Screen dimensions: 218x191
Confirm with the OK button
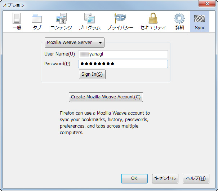tap(134, 178)
